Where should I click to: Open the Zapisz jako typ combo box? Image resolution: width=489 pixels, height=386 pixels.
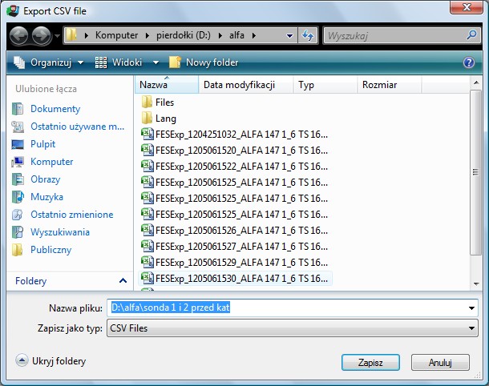293,328
